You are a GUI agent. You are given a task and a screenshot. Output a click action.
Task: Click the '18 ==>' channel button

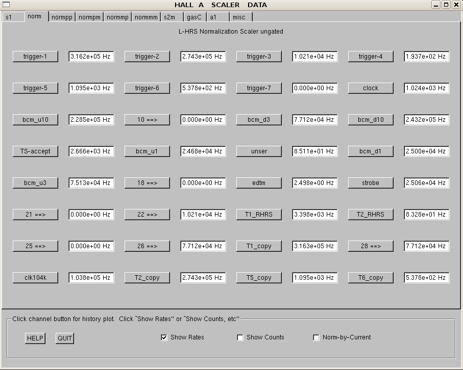tap(147, 182)
